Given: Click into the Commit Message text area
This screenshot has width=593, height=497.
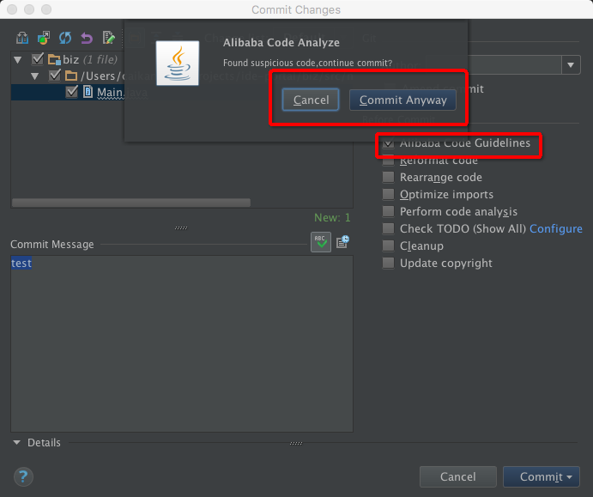Looking at the screenshot, I should (181, 343).
